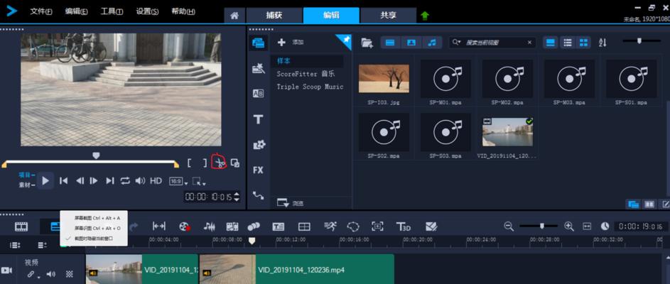Open the sound mixer
The width and height of the screenshot is (670, 284).
point(209,226)
